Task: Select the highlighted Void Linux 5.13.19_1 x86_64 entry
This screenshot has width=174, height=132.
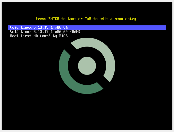Action: [x=87, y=28]
